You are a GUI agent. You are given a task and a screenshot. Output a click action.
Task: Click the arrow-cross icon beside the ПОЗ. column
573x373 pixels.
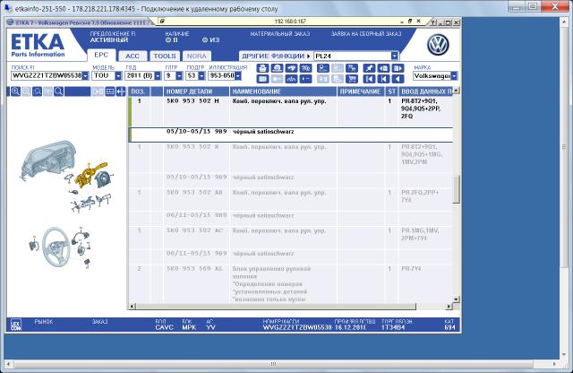pos(121,91)
